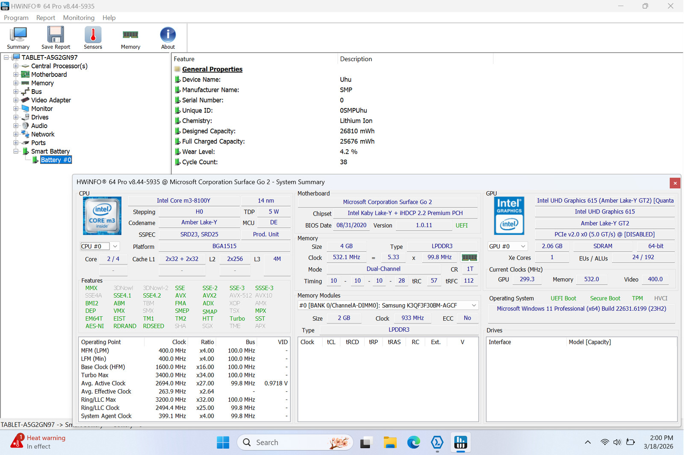The width and height of the screenshot is (684, 455).
Task: Open the Report menu
Action: pyautogui.click(x=46, y=18)
